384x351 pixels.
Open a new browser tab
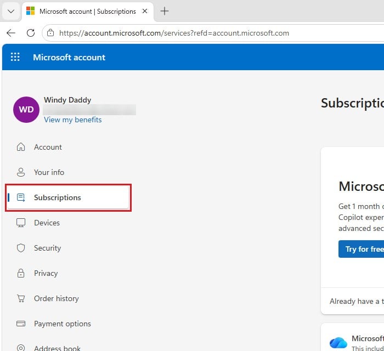[x=165, y=11]
